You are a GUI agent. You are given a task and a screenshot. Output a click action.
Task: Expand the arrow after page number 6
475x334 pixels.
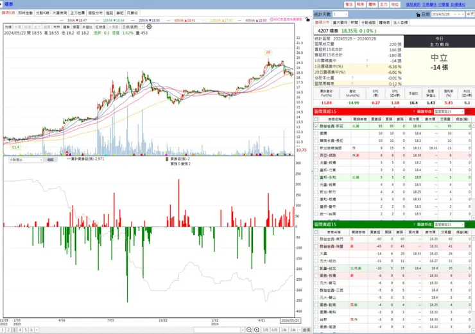(x=37, y=330)
